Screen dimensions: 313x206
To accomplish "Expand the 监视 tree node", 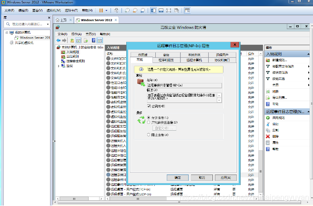I will pyautogui.click(x=59, y=66).
